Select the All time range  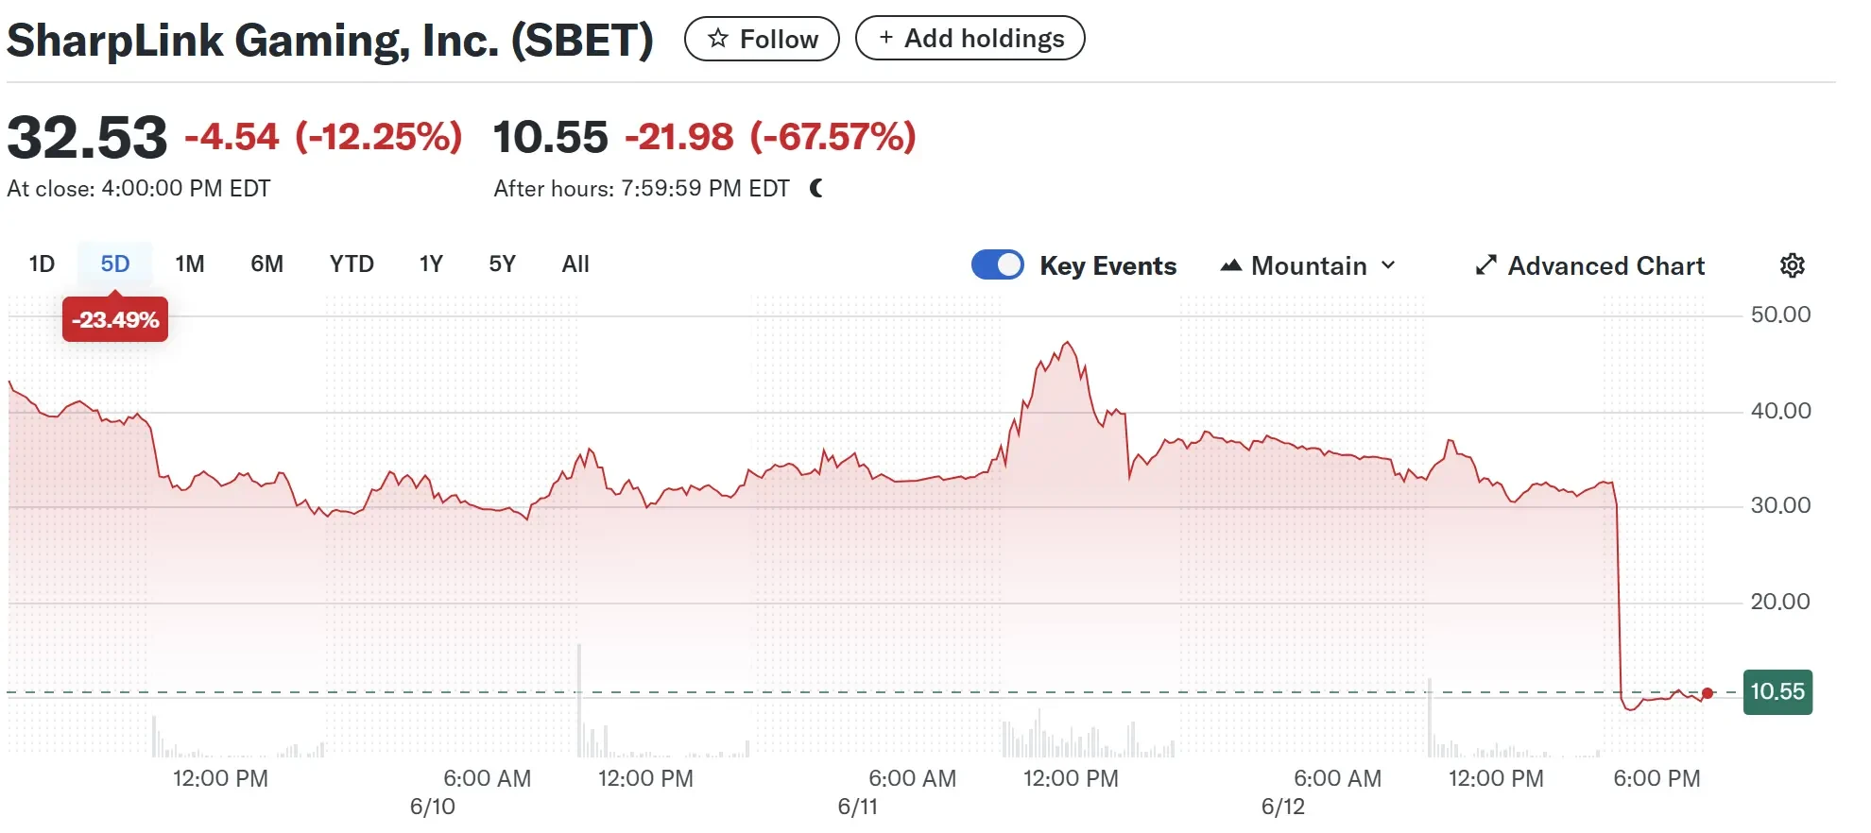[x=575, y=263]
